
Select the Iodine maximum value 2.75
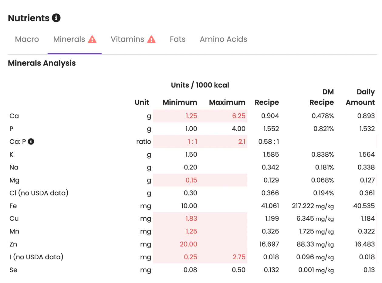click(x=239, y=257)
